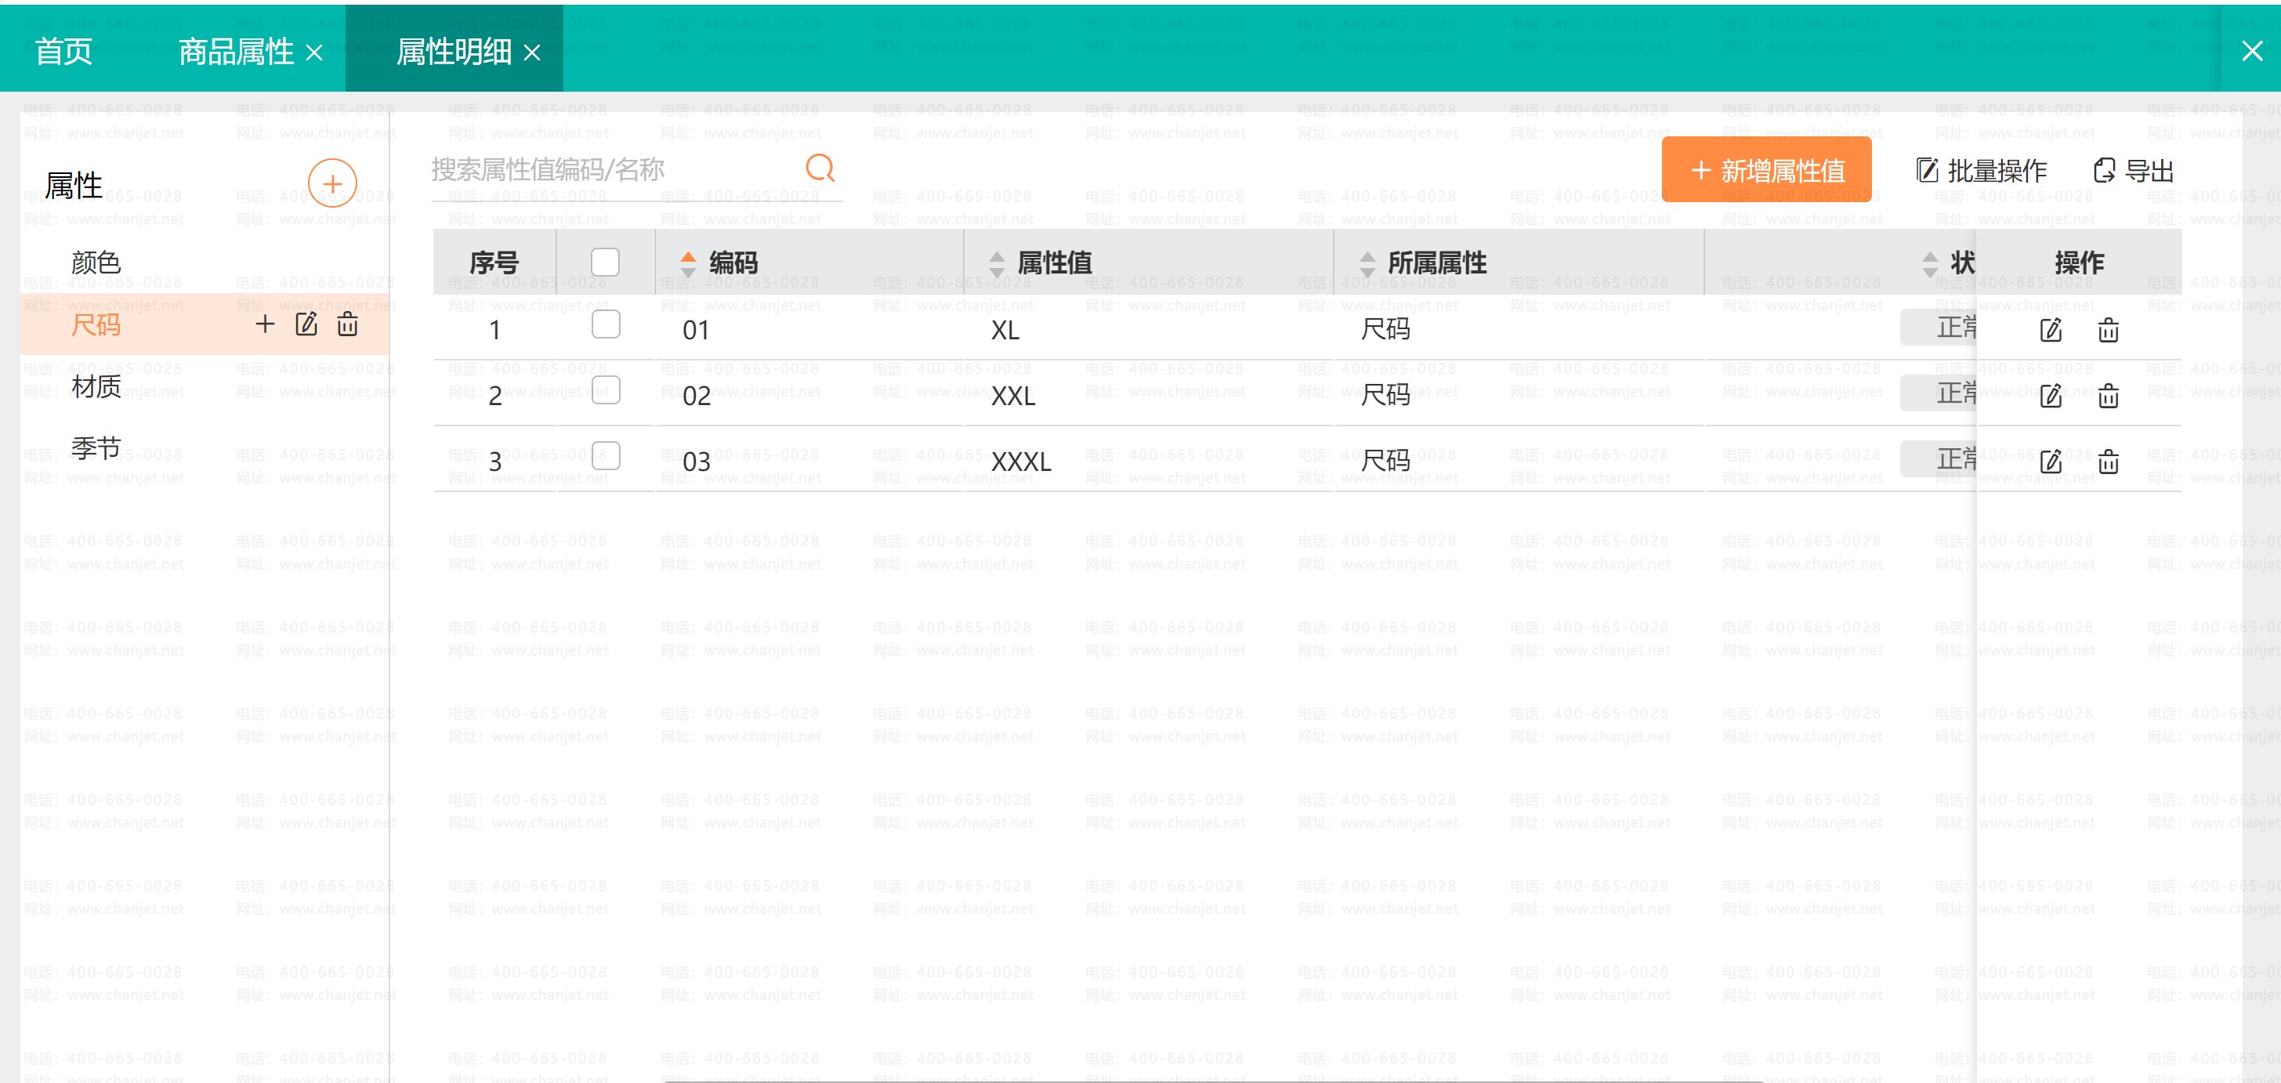Image resolution: width=2281 pixels, height=1083 pixels.
Task: Click the search magnifier icon
Action: [820, 168]
